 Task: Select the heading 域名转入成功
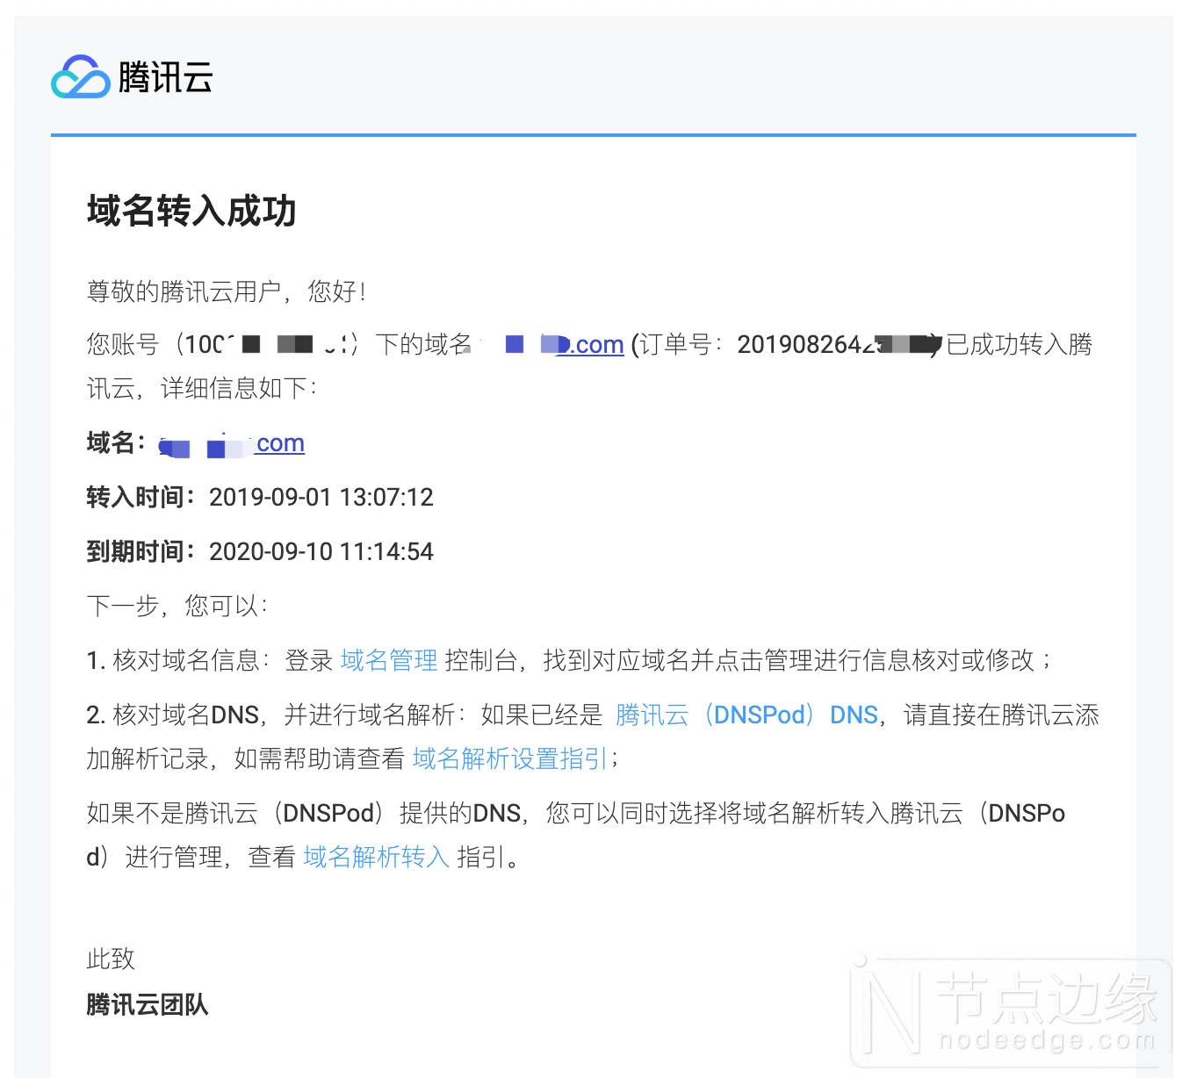click(x=191, y=212)
